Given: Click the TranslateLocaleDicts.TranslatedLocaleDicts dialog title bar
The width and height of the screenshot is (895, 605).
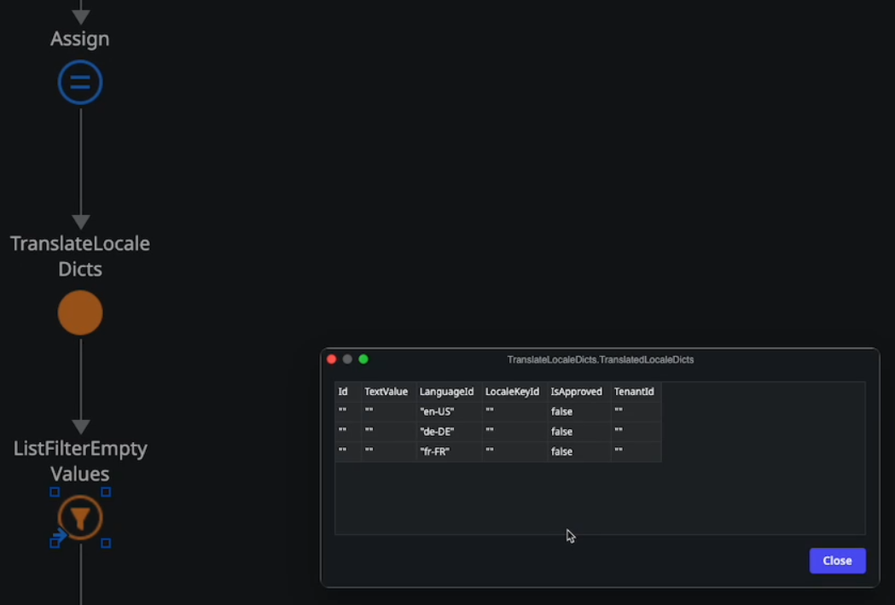Looking at the screenshot, I should 600,359.
